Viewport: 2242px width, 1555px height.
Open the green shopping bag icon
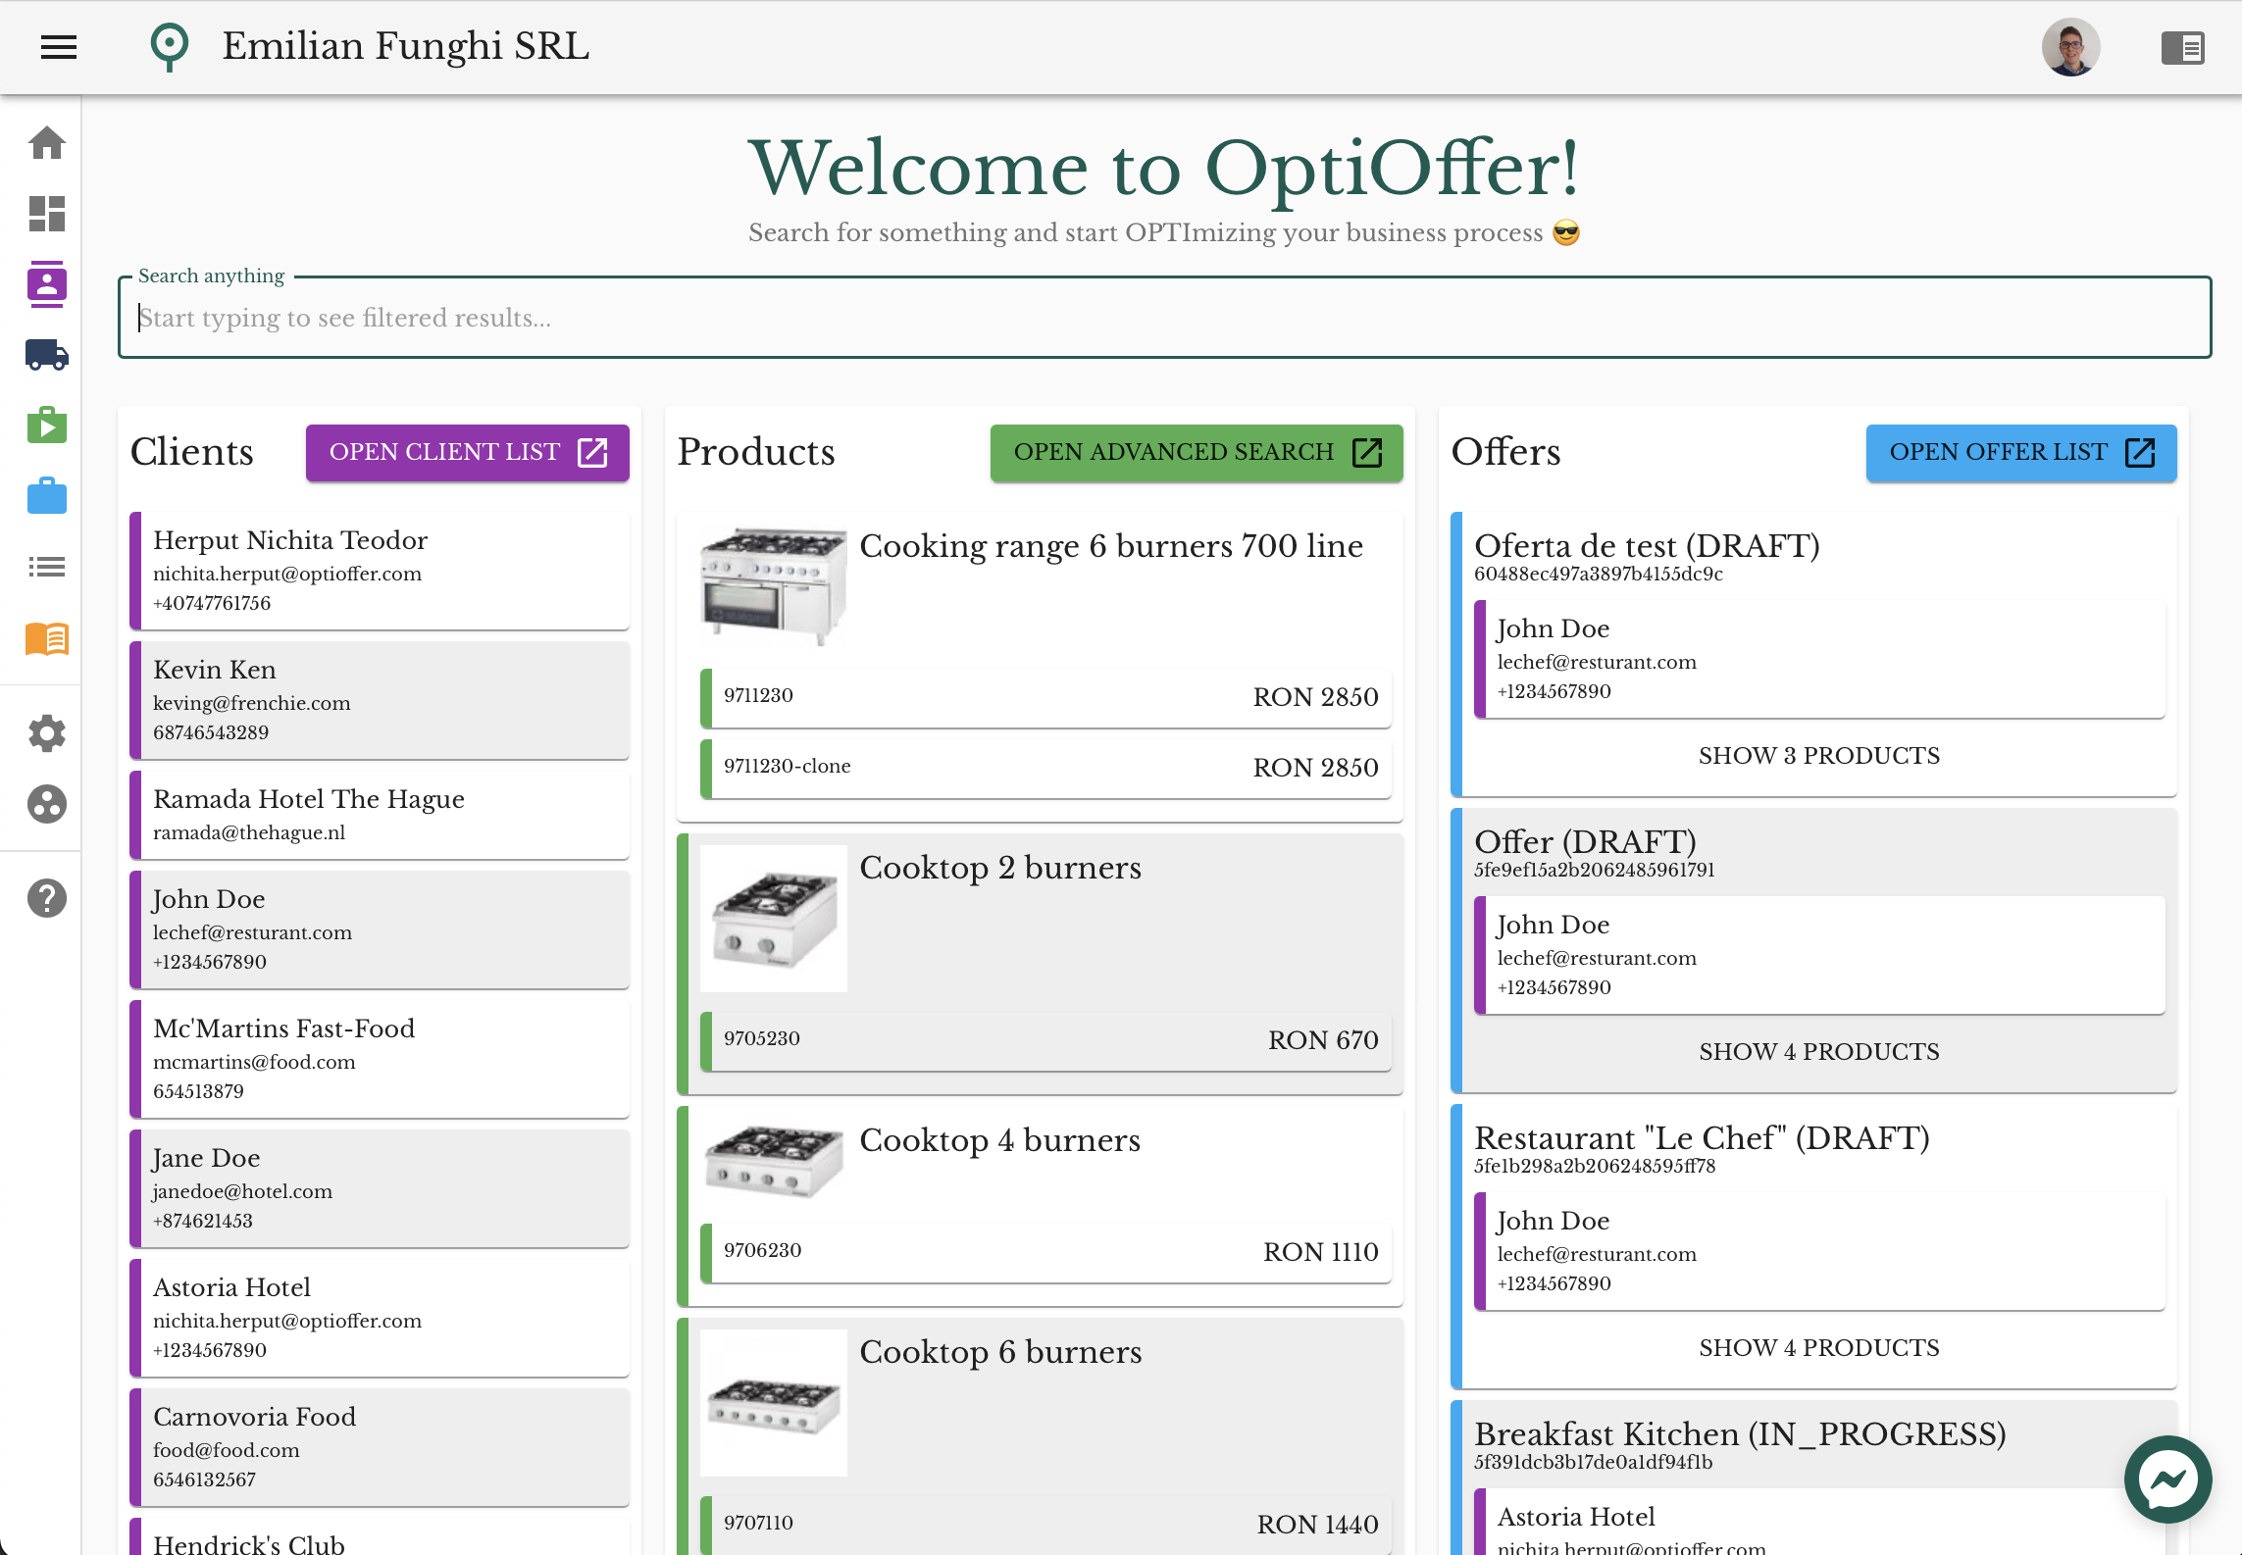[x=46, y=426]
